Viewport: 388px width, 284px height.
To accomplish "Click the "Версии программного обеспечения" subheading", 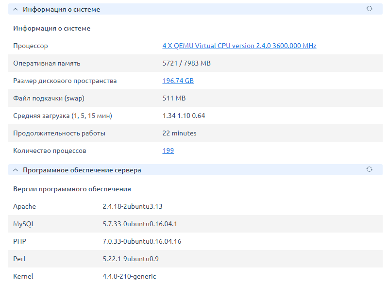I will coord(72,189).
